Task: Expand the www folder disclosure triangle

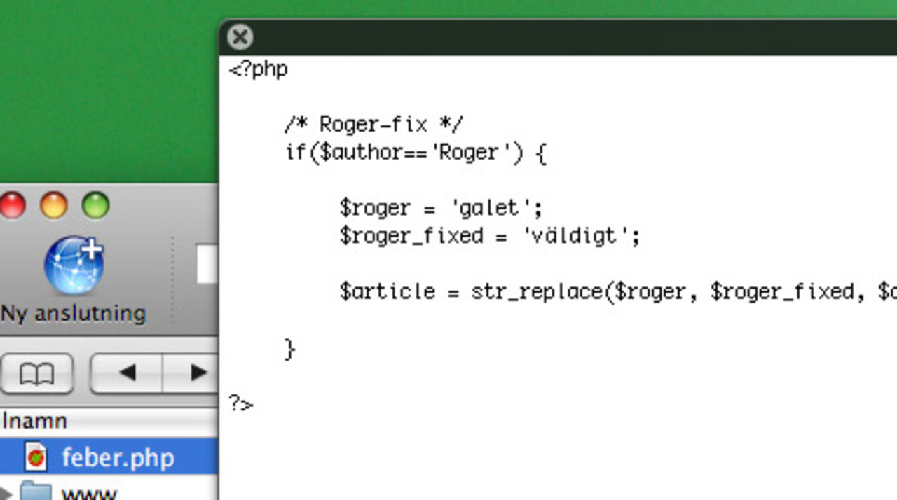Action: point(6,492)
